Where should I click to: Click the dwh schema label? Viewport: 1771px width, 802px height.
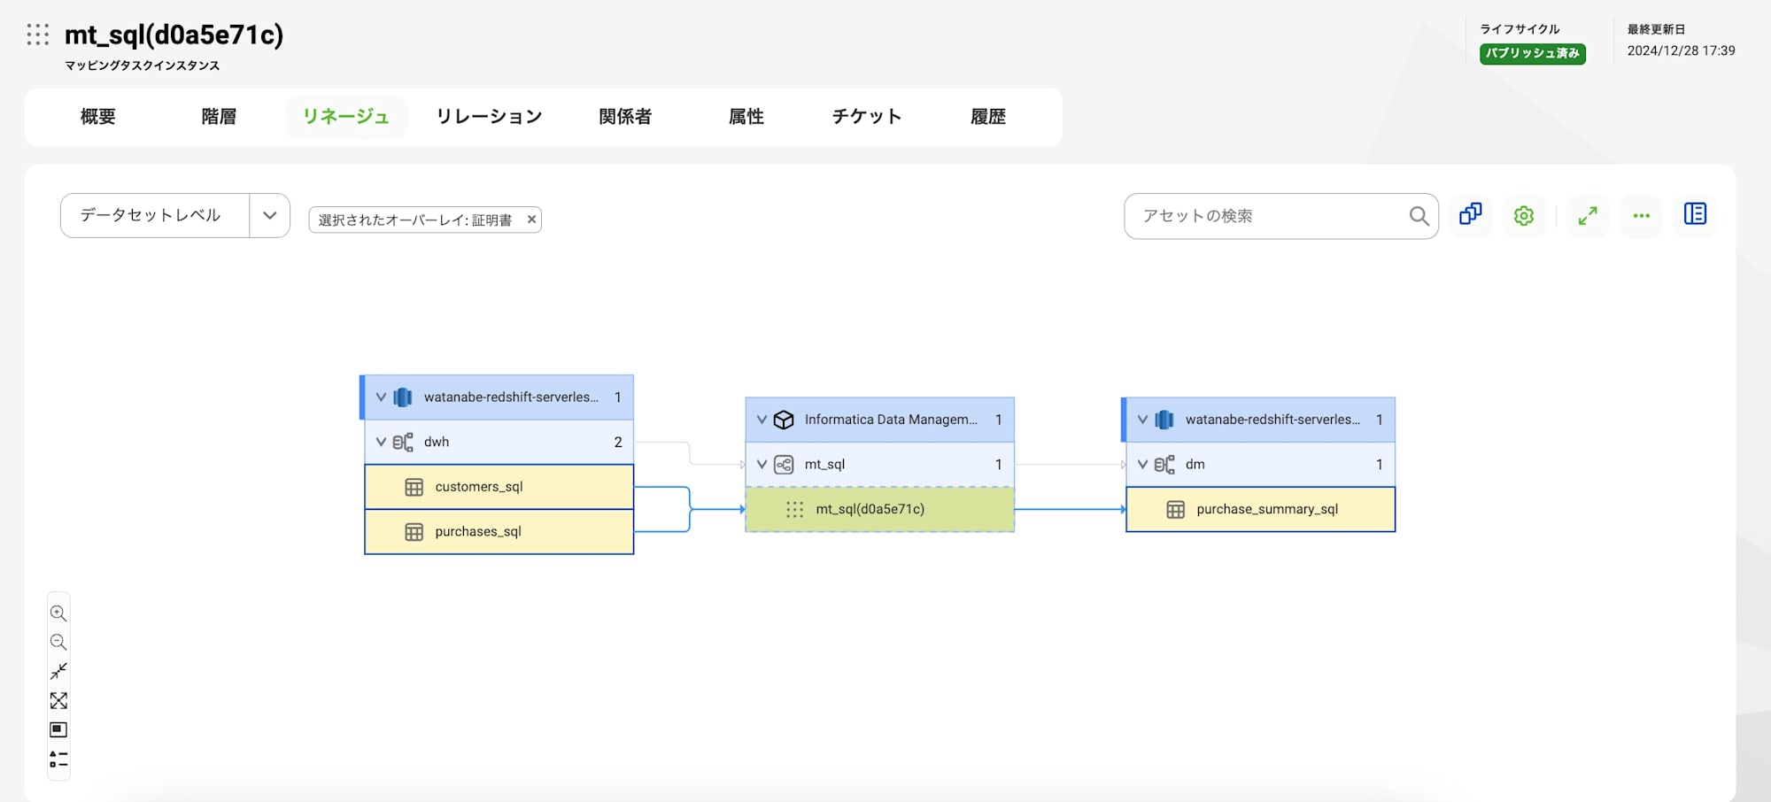tap(437, 442)
